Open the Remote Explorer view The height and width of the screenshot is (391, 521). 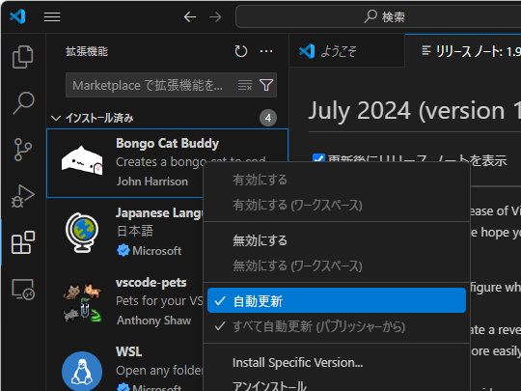coord(23,289)
